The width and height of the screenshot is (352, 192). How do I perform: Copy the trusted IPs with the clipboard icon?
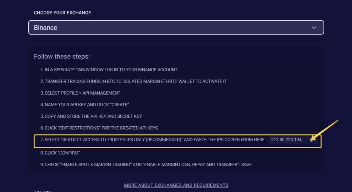point(311,140)
